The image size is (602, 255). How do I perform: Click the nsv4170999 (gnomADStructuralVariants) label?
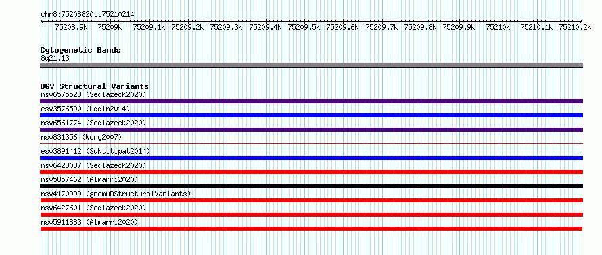116,194
